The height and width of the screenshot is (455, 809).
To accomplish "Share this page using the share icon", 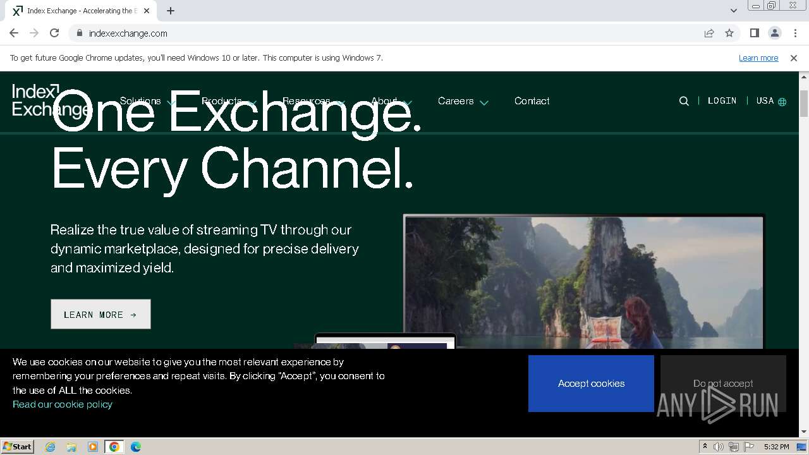I will click(x=709, y=33).
